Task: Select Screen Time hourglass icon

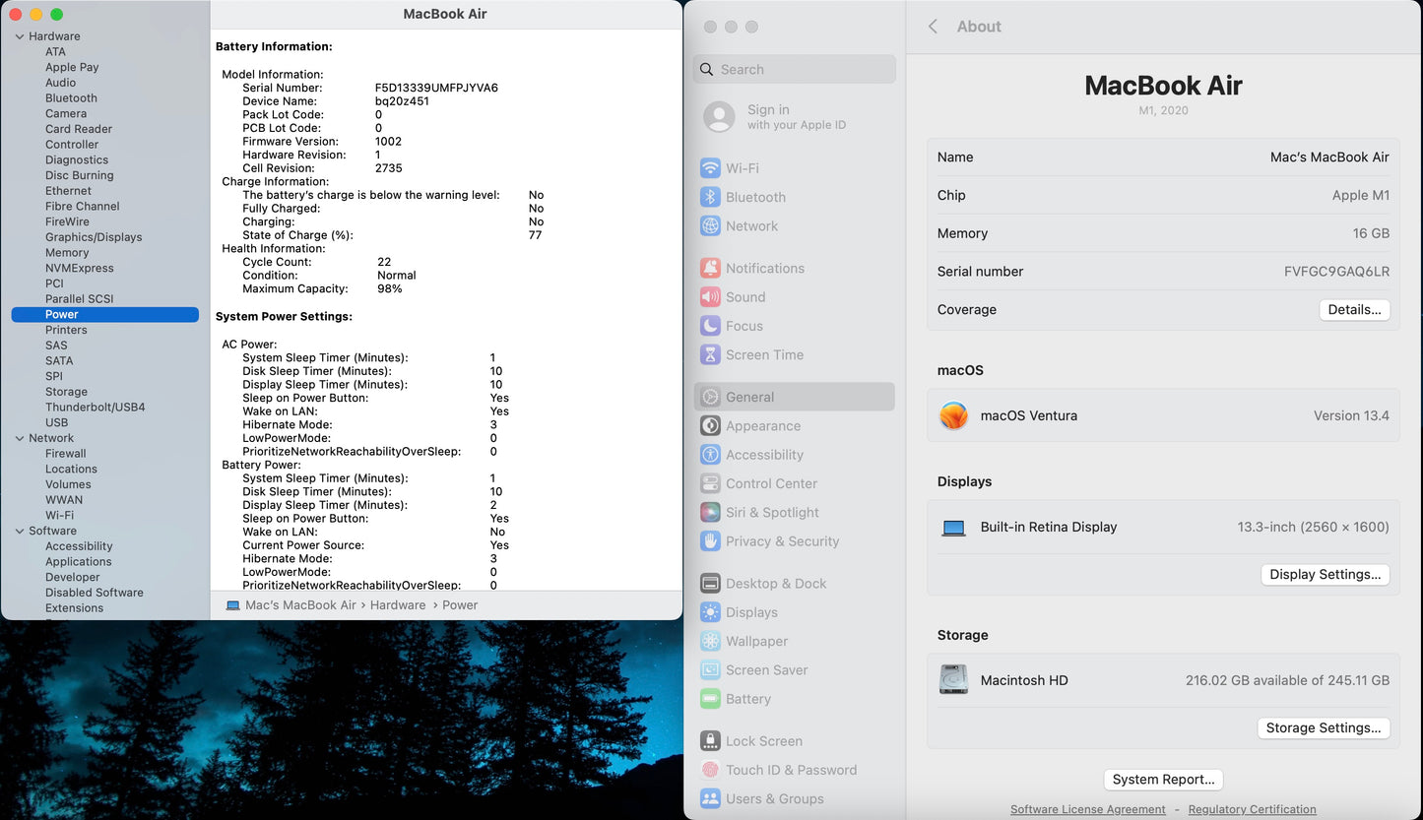Action: click(x=710, y=355)
